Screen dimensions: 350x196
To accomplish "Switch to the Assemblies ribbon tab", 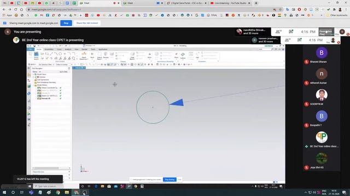I will click(49, 49).
